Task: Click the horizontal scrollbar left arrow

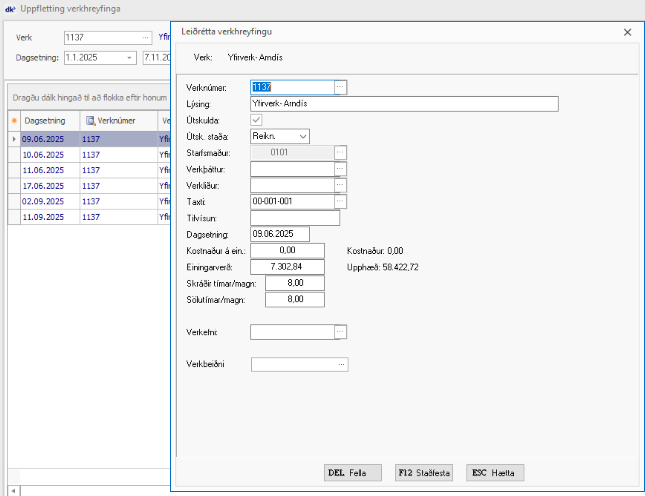Action: pos(14,491)
